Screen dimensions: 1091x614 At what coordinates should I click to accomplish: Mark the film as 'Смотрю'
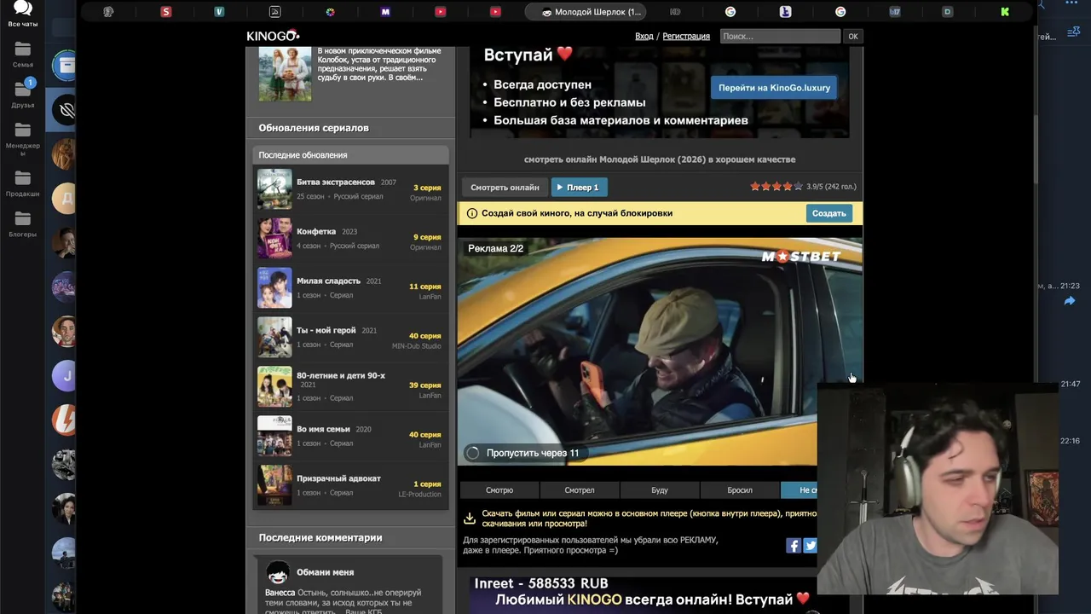[499, 490]
